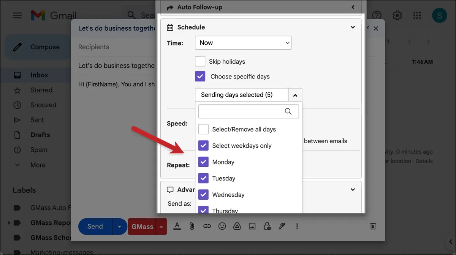This screenshot has width=456, height=255.
Task: Open GMass settings arrow button
Action: pos(161,227)
